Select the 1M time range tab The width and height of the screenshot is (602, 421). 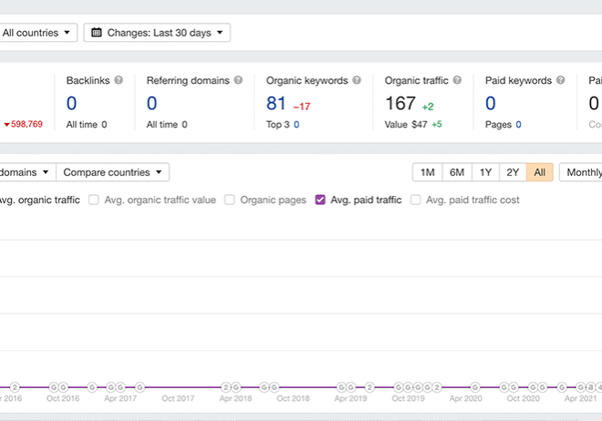click(x=427, y=172)
